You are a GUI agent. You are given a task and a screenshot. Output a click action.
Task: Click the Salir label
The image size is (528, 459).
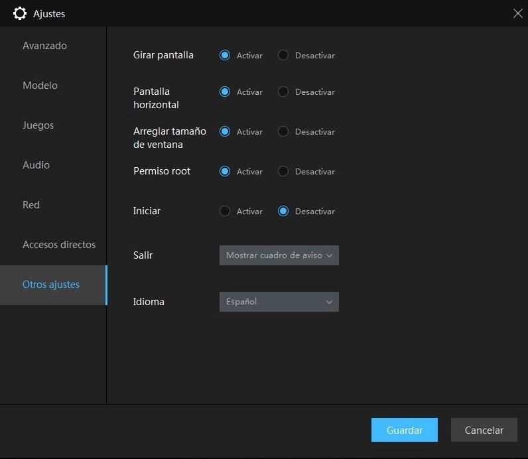pos(143,255)
